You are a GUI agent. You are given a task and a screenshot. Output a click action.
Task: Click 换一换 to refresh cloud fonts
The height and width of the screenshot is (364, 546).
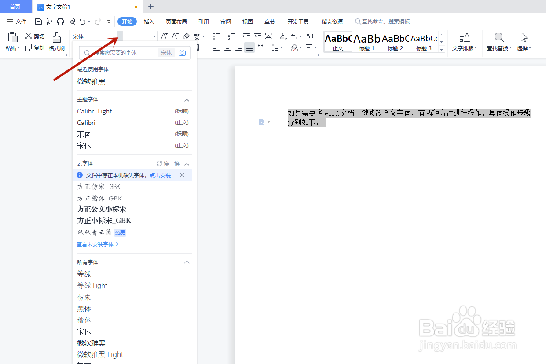[x=168, y=164]
